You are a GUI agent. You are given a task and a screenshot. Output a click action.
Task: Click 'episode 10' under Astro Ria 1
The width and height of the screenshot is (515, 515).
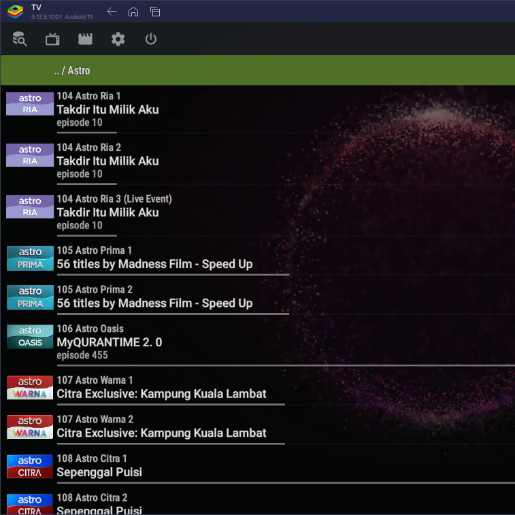80,122
